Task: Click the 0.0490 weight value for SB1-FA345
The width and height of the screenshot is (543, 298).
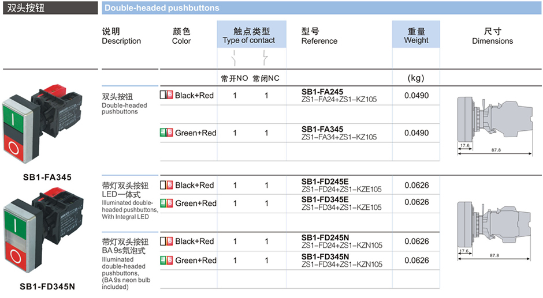Action: pos(416,133)
